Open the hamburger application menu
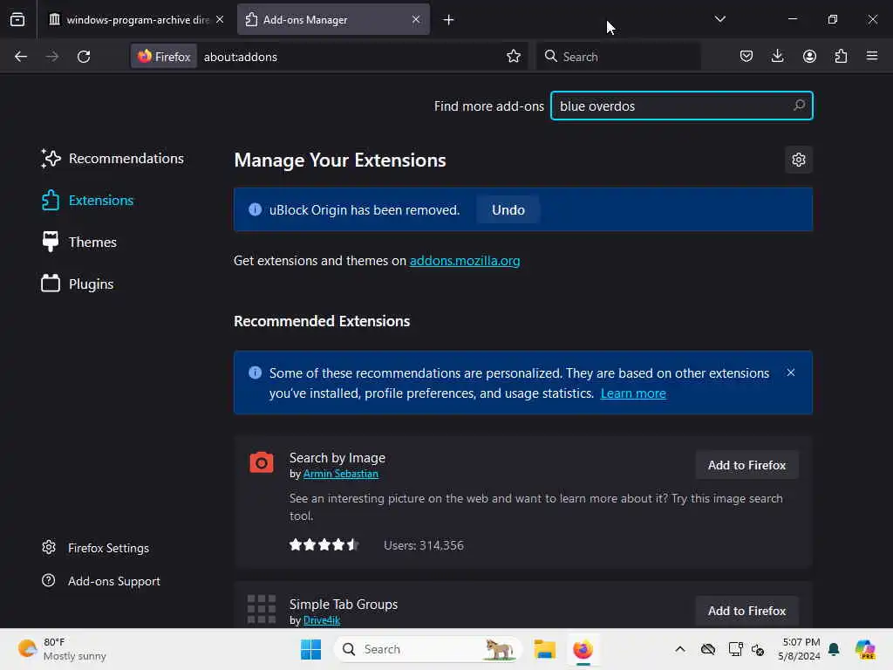893x670 pixels. click(x=872, y=56)
